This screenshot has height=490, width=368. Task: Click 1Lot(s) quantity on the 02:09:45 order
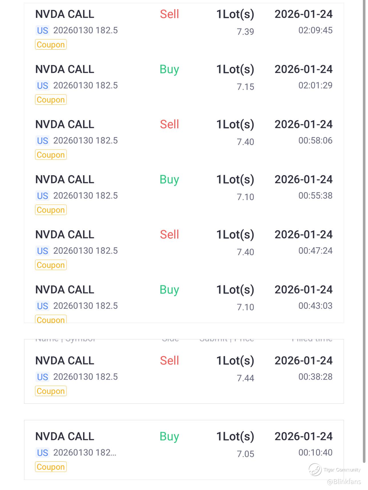(235, 14)
